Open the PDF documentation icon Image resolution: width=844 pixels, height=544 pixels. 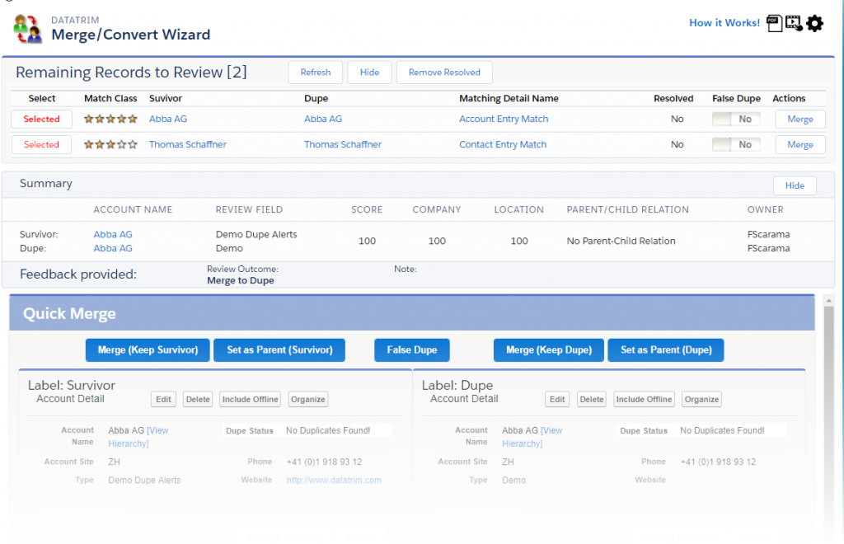pyautogui.click(x=774, y=23)
